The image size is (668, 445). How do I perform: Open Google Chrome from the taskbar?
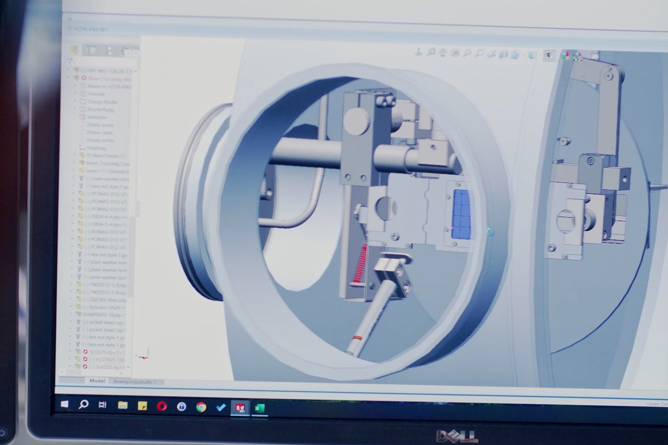tap(201, 407)
